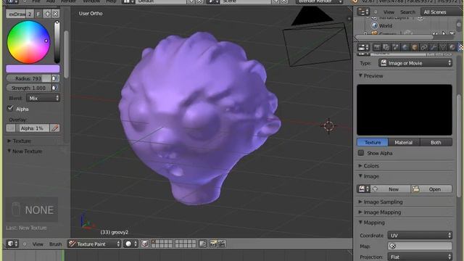This screenshot has width=464, height=261.
Task: Click the OpenGL render animation icon
Action: (221, 244)
